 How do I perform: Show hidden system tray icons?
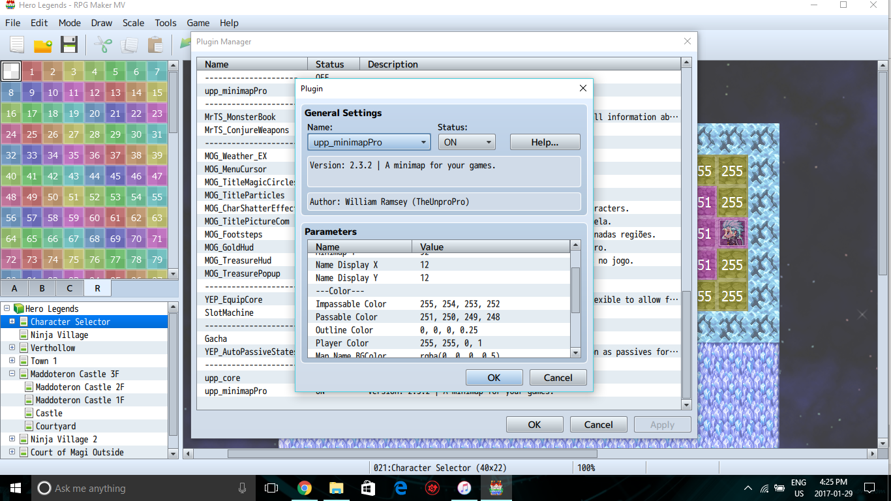(748, 488)
